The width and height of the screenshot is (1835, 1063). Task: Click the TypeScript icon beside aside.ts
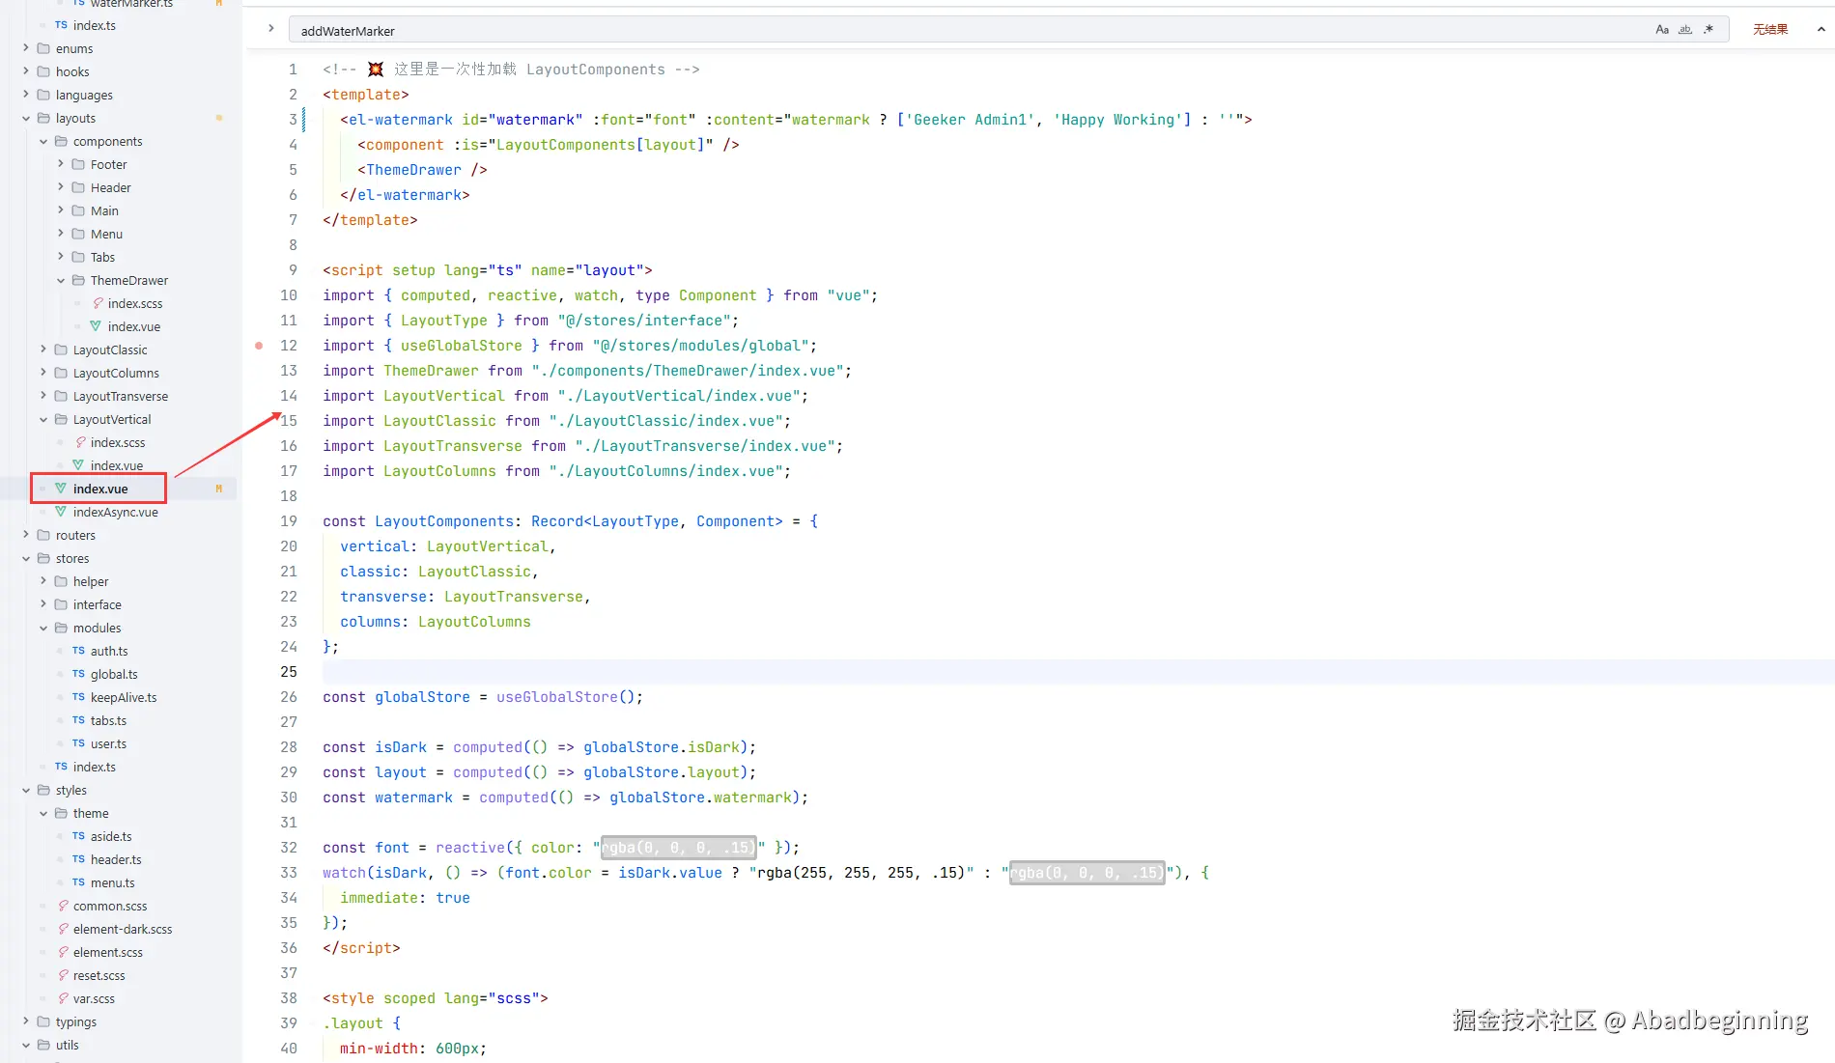78,836
